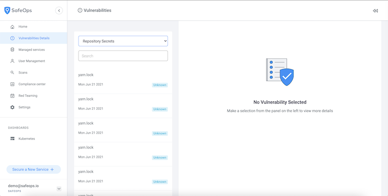Click the info icon beside the Vulnerabilities title
The height and width of the screenshot is (196, 388).
(80, 10)
